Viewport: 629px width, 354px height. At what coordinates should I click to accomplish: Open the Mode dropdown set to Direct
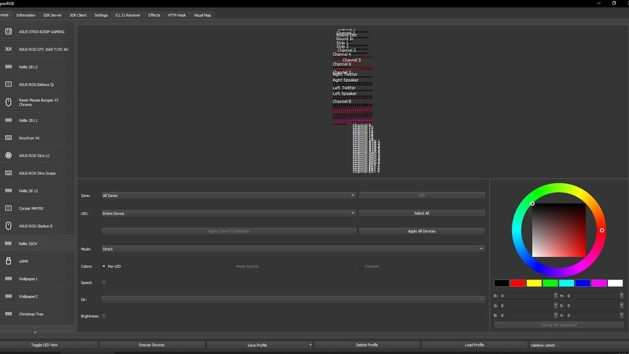[293, 249]
